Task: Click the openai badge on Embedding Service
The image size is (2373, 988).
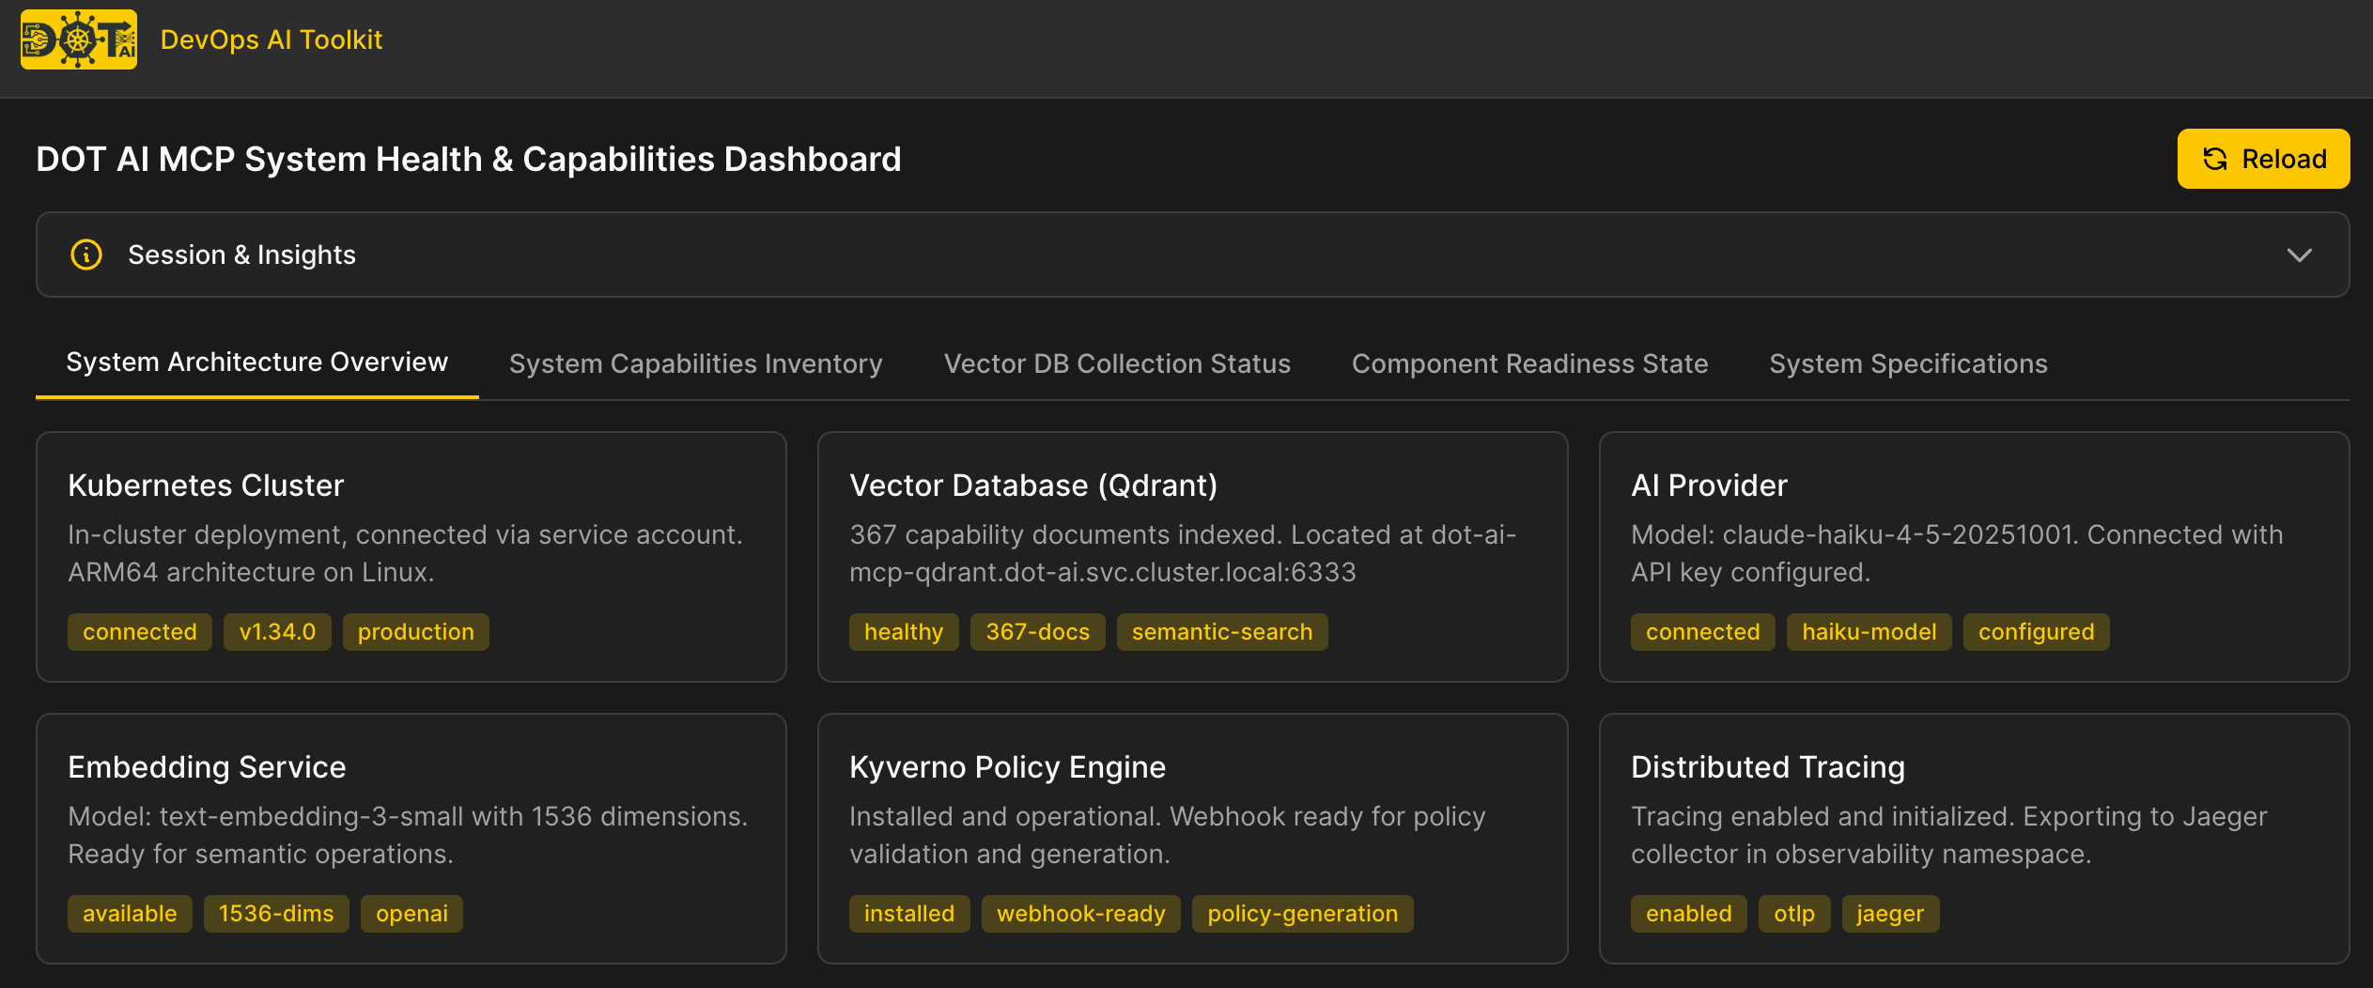Action: 411,913
